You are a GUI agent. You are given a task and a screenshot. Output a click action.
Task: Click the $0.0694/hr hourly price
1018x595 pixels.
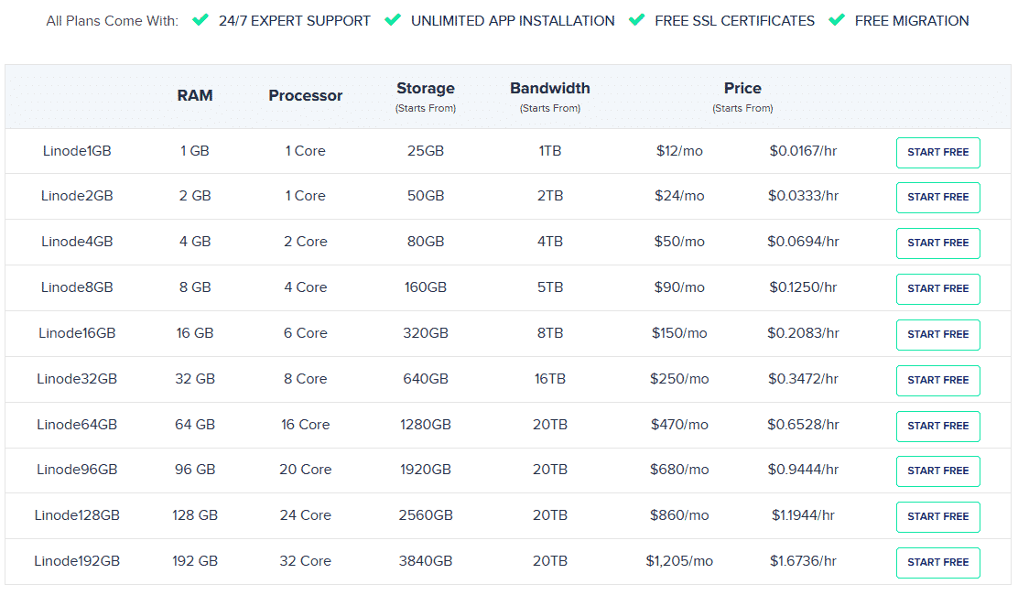[803, 242]
